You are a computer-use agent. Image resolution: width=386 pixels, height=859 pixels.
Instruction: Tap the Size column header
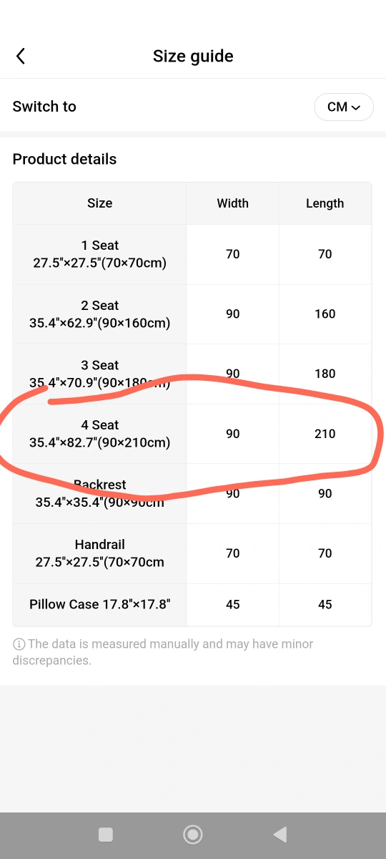point(100,203)
